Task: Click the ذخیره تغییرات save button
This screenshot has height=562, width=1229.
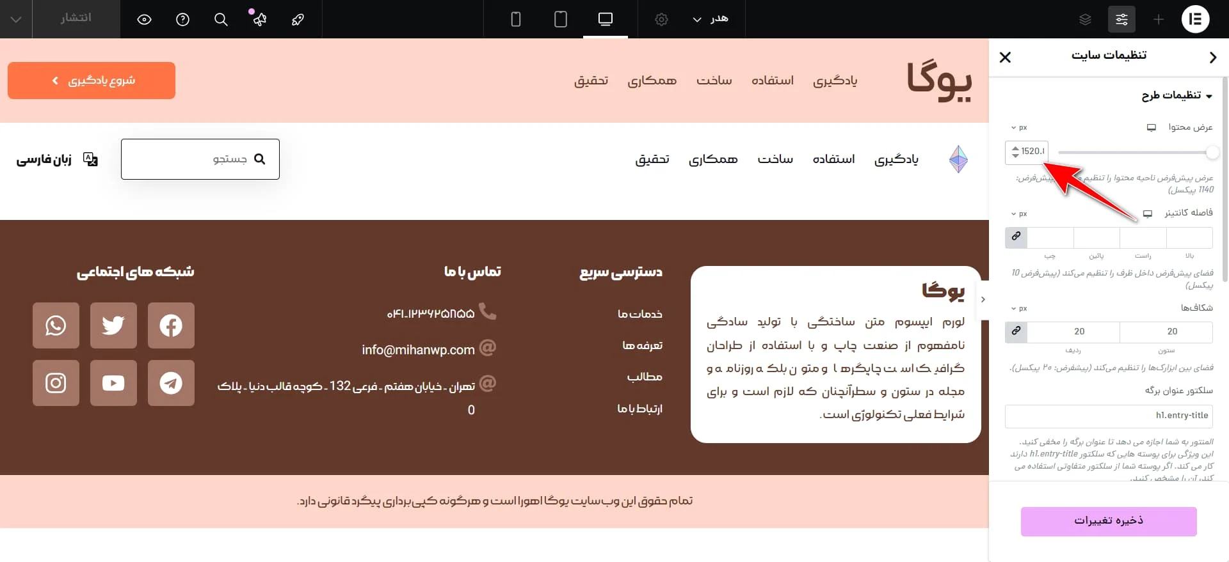Action: tap(1108, 521)
